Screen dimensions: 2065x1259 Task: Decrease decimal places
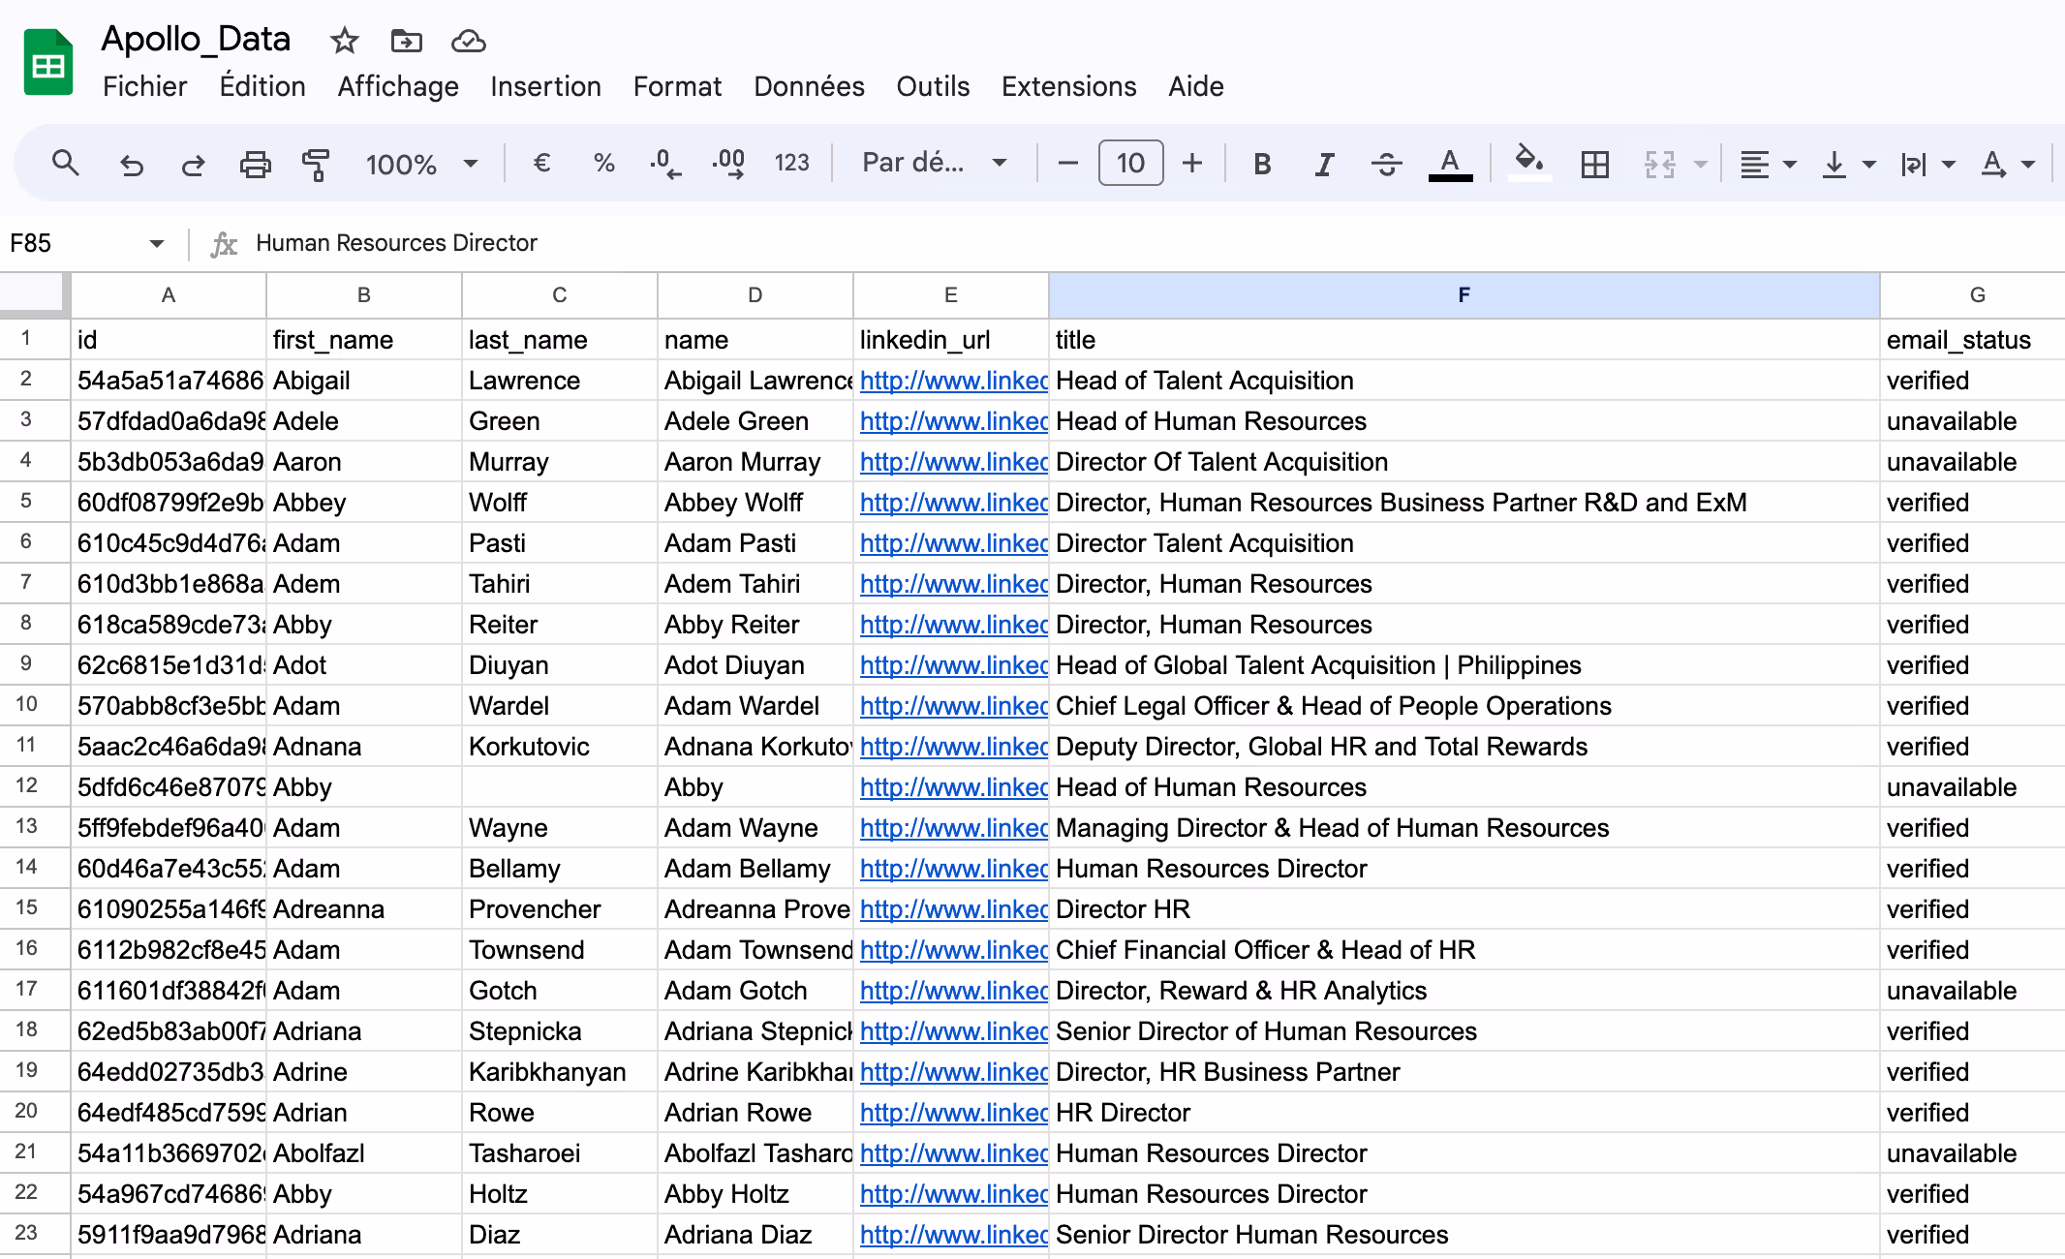click(664, 163)
